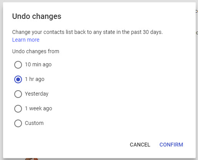Click the "10 min ago" option label
198x160 pixels.
click(38, 64)
